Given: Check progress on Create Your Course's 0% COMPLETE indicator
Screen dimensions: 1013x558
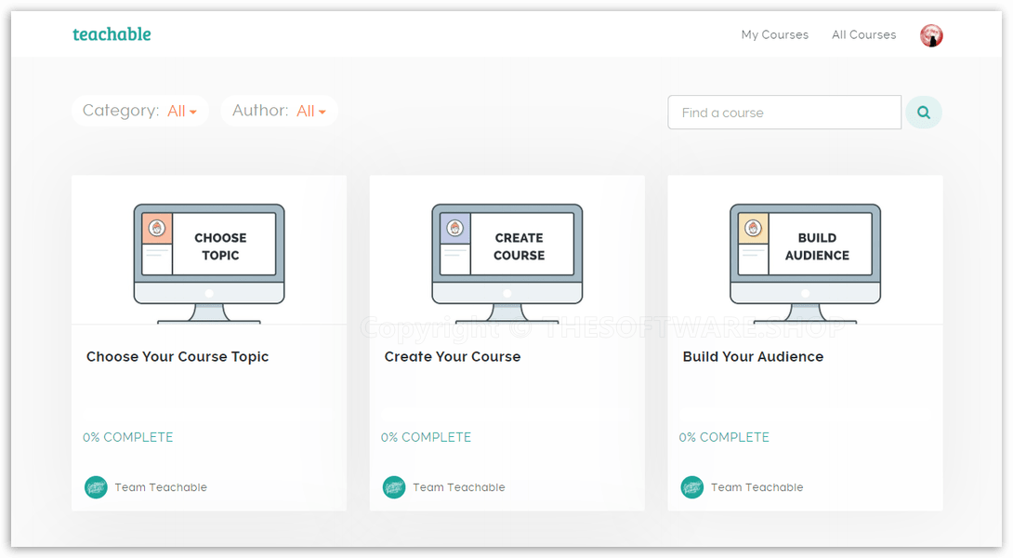Looking at the screenshot, I should (426, 436).
